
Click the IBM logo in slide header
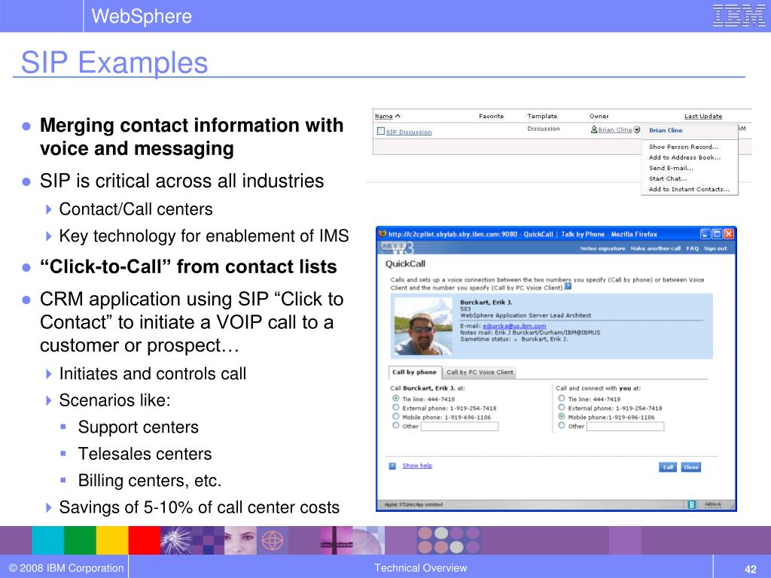[739, 15]
